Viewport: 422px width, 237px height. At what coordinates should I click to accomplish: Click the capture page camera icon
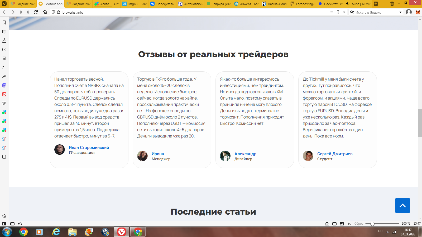(x=327, y=224)
